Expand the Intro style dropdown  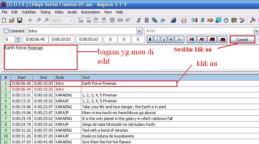[139, 31]
